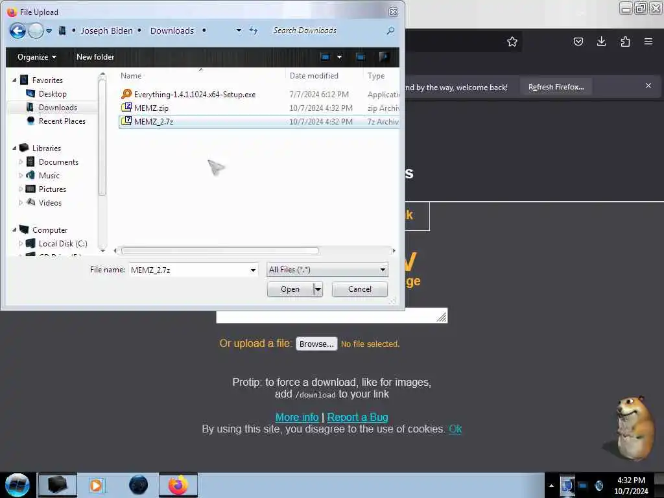Open the Documents library
664x498 pixels.
(58, 161)
